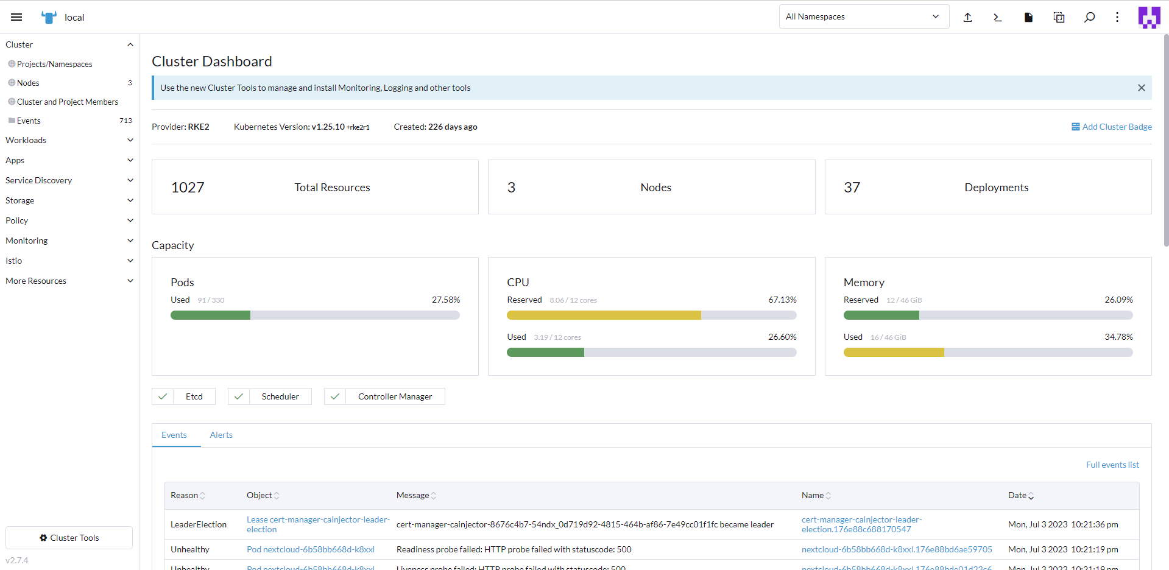Screen dimensions: 1169x570
Task: Open the kubectl shell icon
Action: tap(998, 17)
